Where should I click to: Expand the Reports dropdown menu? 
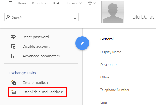[x=39, y=3]
